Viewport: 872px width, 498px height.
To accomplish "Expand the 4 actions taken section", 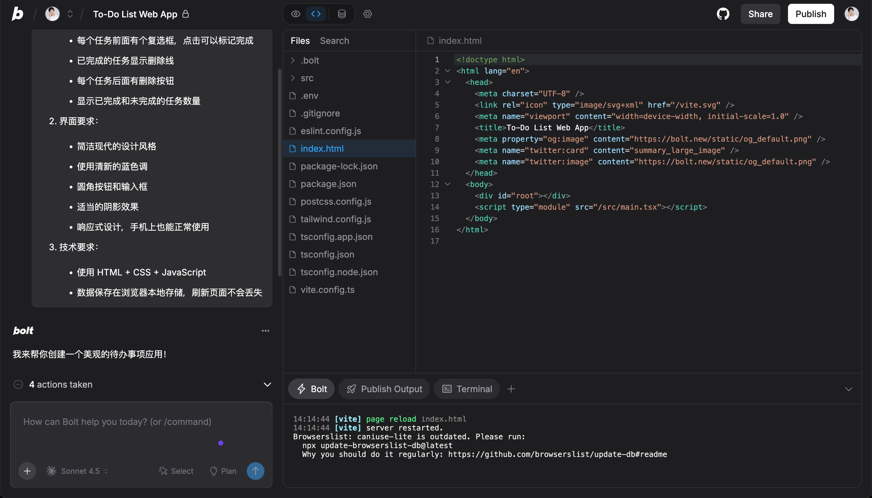I will [x=267, y=384].
